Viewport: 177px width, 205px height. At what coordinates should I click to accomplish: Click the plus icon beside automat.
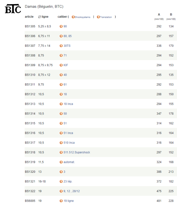pyautogui.click(x=61, y=162)
